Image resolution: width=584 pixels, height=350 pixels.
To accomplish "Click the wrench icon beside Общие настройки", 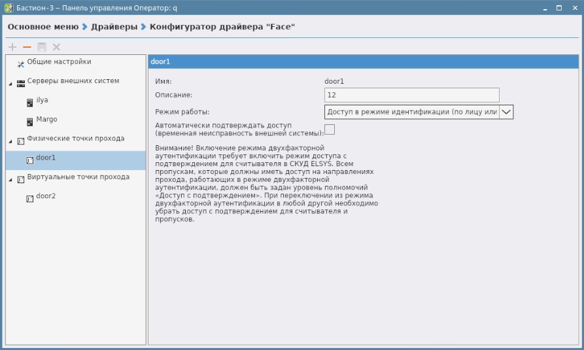I will point(20,64).
